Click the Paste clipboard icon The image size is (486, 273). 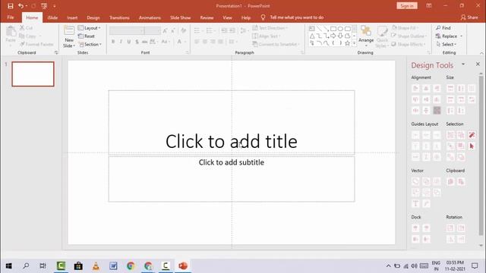coord(11,32)
